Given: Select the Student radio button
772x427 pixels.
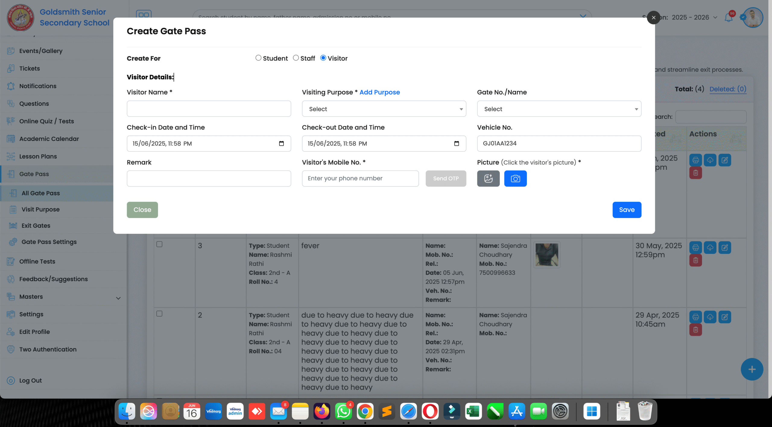Looking at the screenshot, I should tap(258, 58).
